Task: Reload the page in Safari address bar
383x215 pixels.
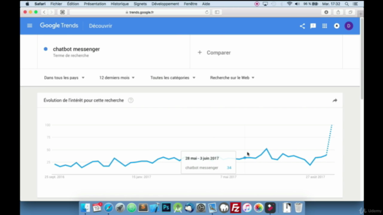Action: (206, 12)
